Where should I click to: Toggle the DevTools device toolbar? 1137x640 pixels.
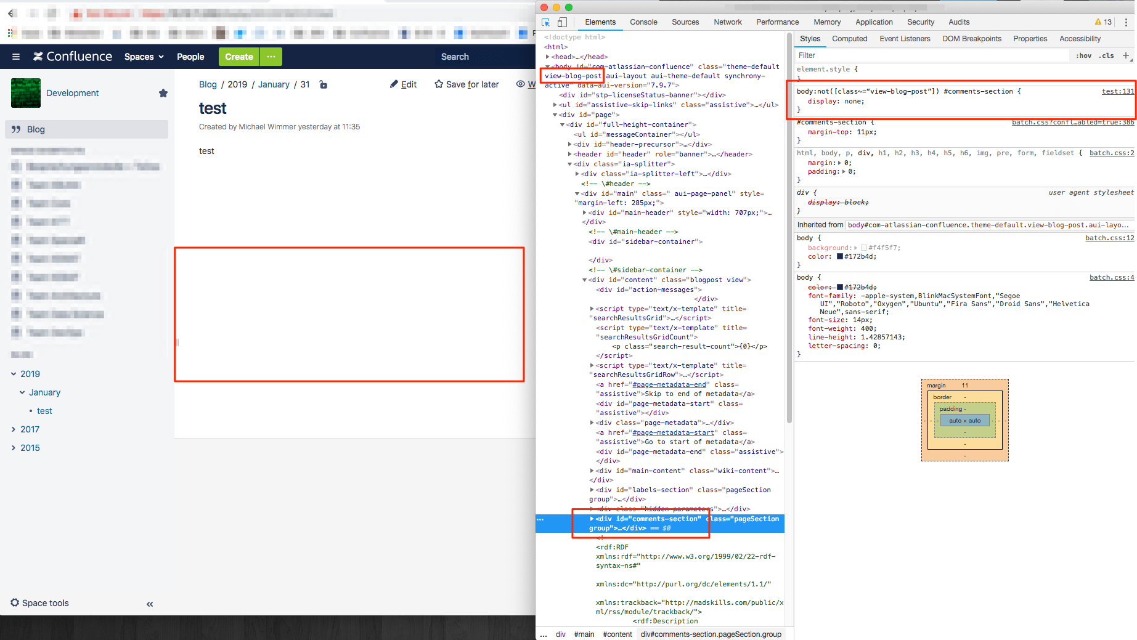point(562,22)
